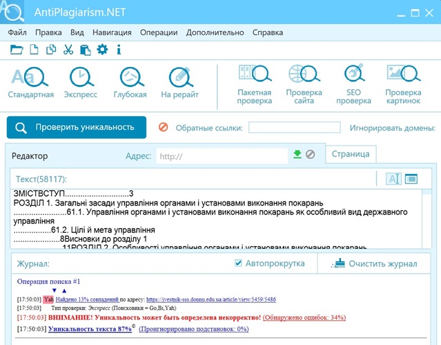Viewport: 441px width, 345px height.
Task: Open the Операции menu
Action: pos(159,32)
